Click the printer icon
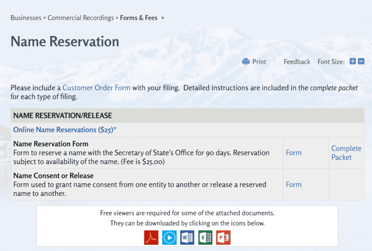This screenshot has width=372, height=251. click(246, 61)
